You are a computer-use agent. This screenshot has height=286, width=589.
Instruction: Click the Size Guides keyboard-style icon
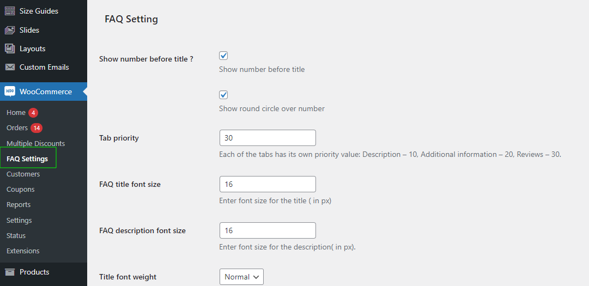tap(10, 11)
